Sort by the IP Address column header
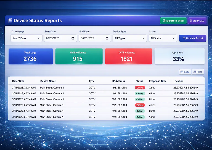This screenshot has width=212, height=150. (x=119, y=81)
